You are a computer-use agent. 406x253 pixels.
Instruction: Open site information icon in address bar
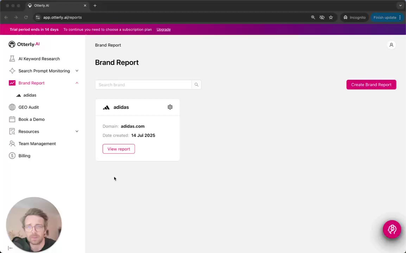38,17
